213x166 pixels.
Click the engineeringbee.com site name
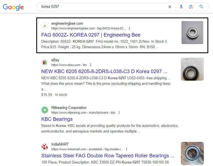point(67,24)
